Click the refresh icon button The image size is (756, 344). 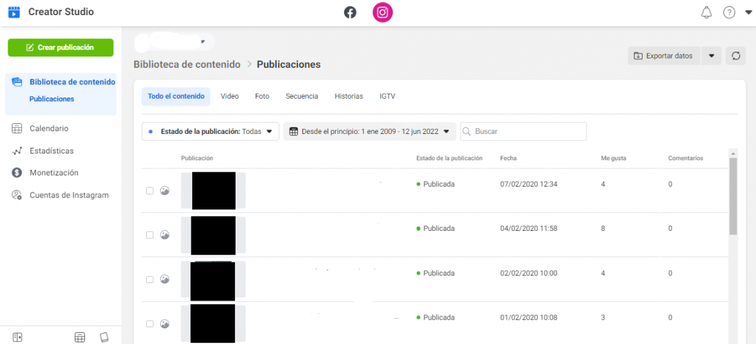click(x=735, y=56)
